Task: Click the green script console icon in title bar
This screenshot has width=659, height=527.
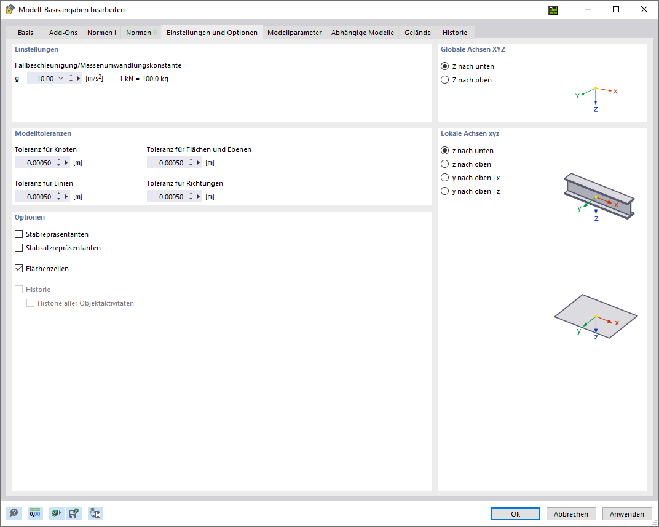Action: pyautogui.click(x=553, y=10)
